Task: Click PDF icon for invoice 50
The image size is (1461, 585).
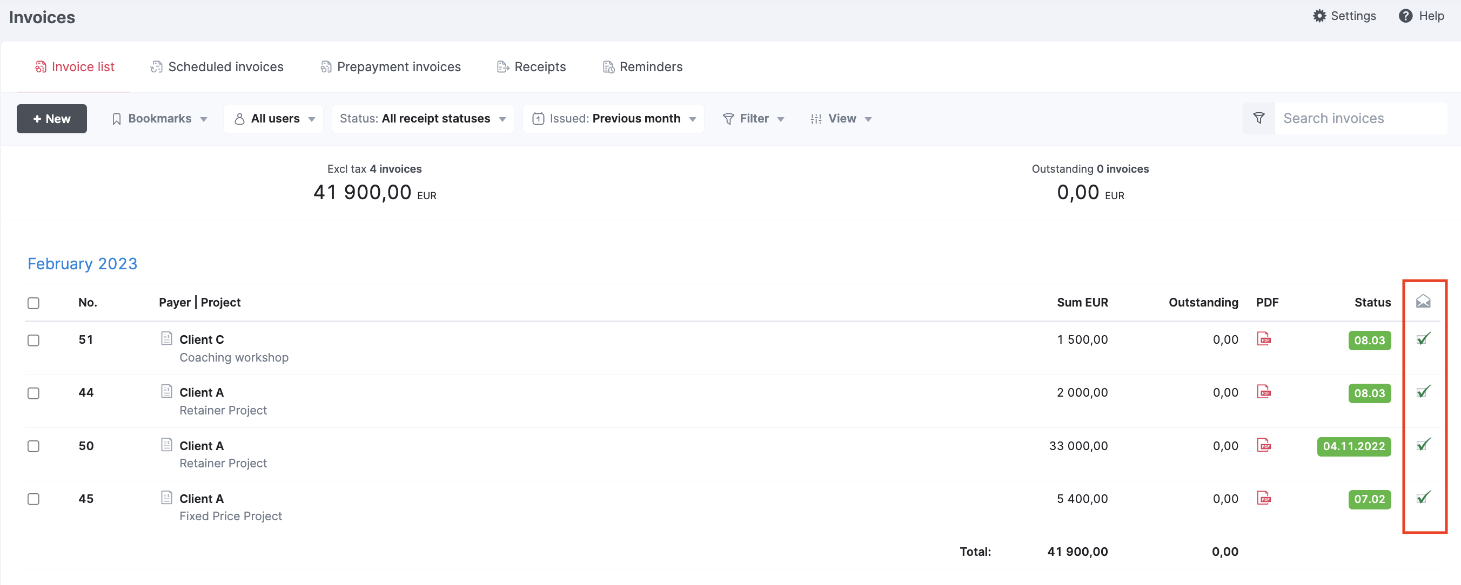Action: [x=1264, y=445]
